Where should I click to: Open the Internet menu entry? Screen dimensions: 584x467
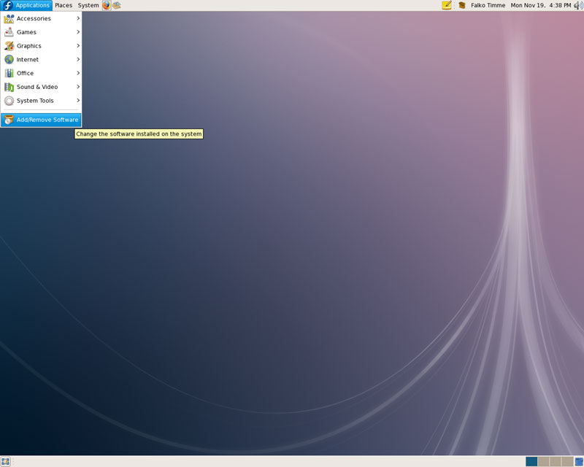(41, 60)
